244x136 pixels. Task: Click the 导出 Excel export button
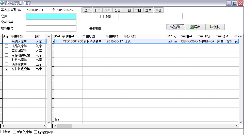(195, 27)
